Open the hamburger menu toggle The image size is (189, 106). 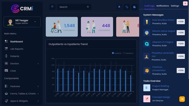(x=52, y=7)
